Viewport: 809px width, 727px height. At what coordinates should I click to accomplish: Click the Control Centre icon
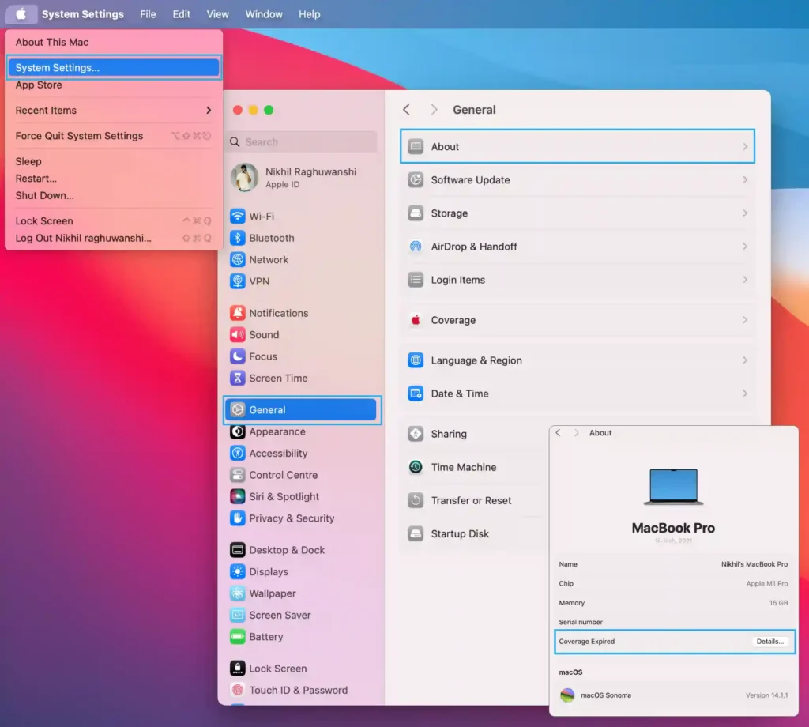(x=237, y=475)
